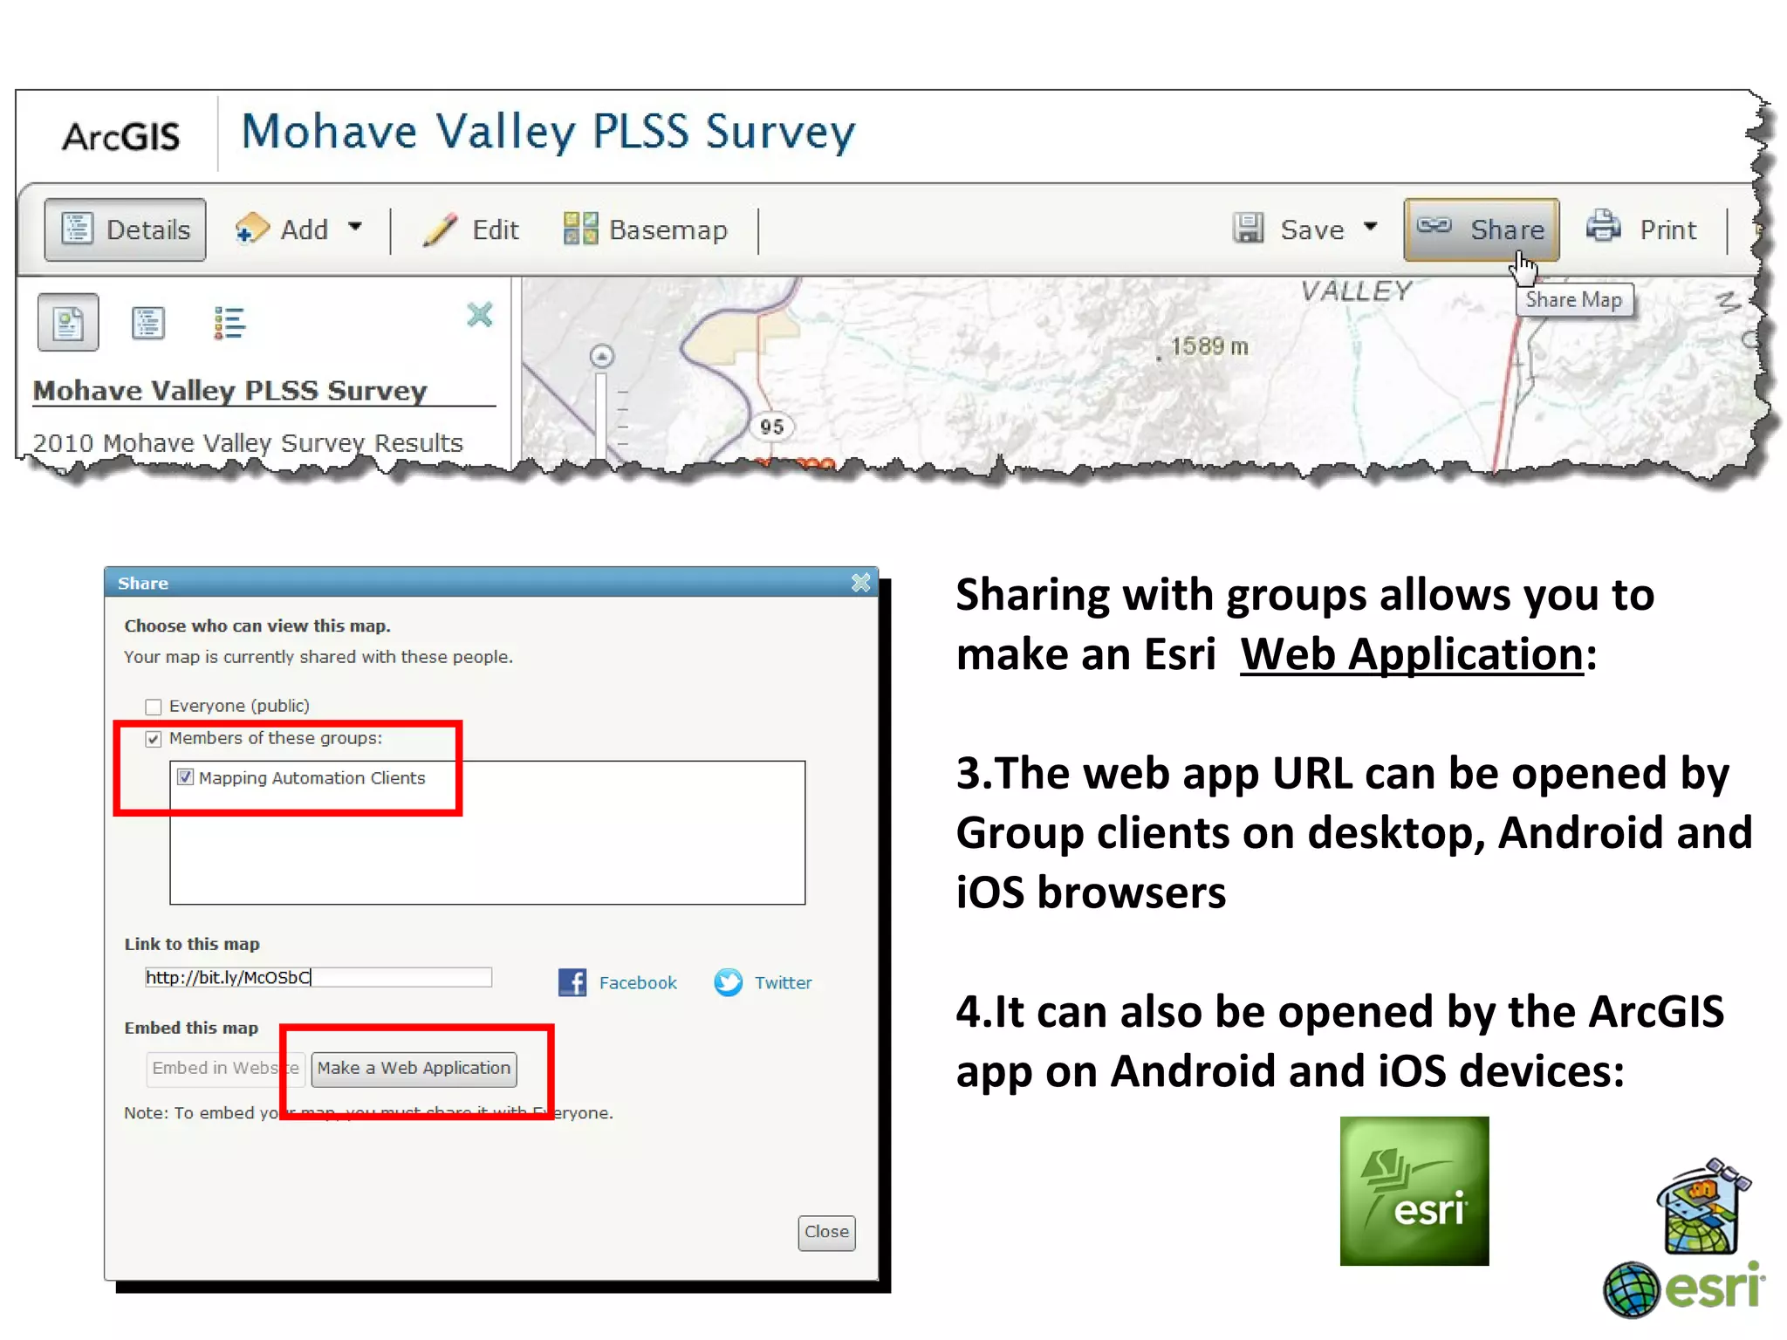The height and width of the screenshot is (1340, 1787).
Task: Click the zoom slider handle on map
Action: (x=601, y=356)
